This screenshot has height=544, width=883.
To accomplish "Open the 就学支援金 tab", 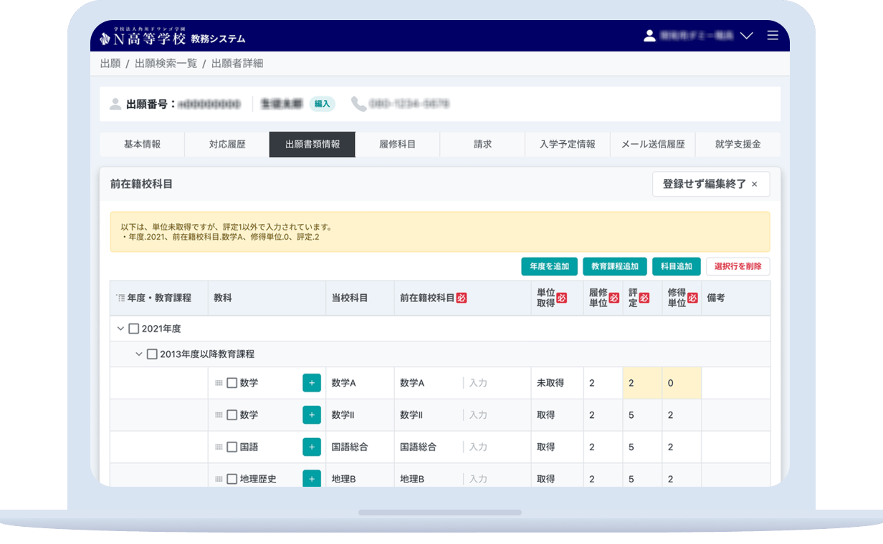I will [x=738, y=144].
